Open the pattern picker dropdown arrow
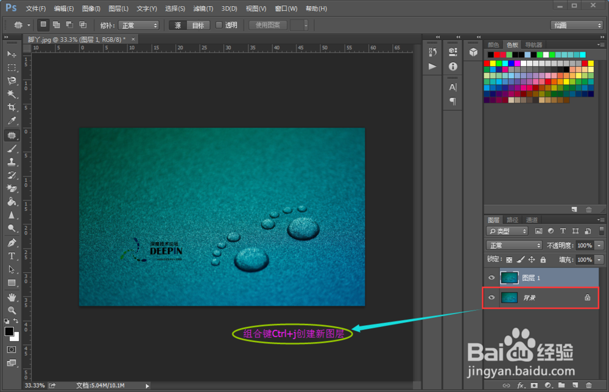Viewport: 609px width, 392px height. click(x=306, y=25)
